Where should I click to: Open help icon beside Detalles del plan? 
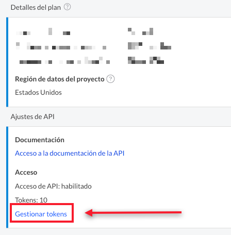click(x=67, y=7)
